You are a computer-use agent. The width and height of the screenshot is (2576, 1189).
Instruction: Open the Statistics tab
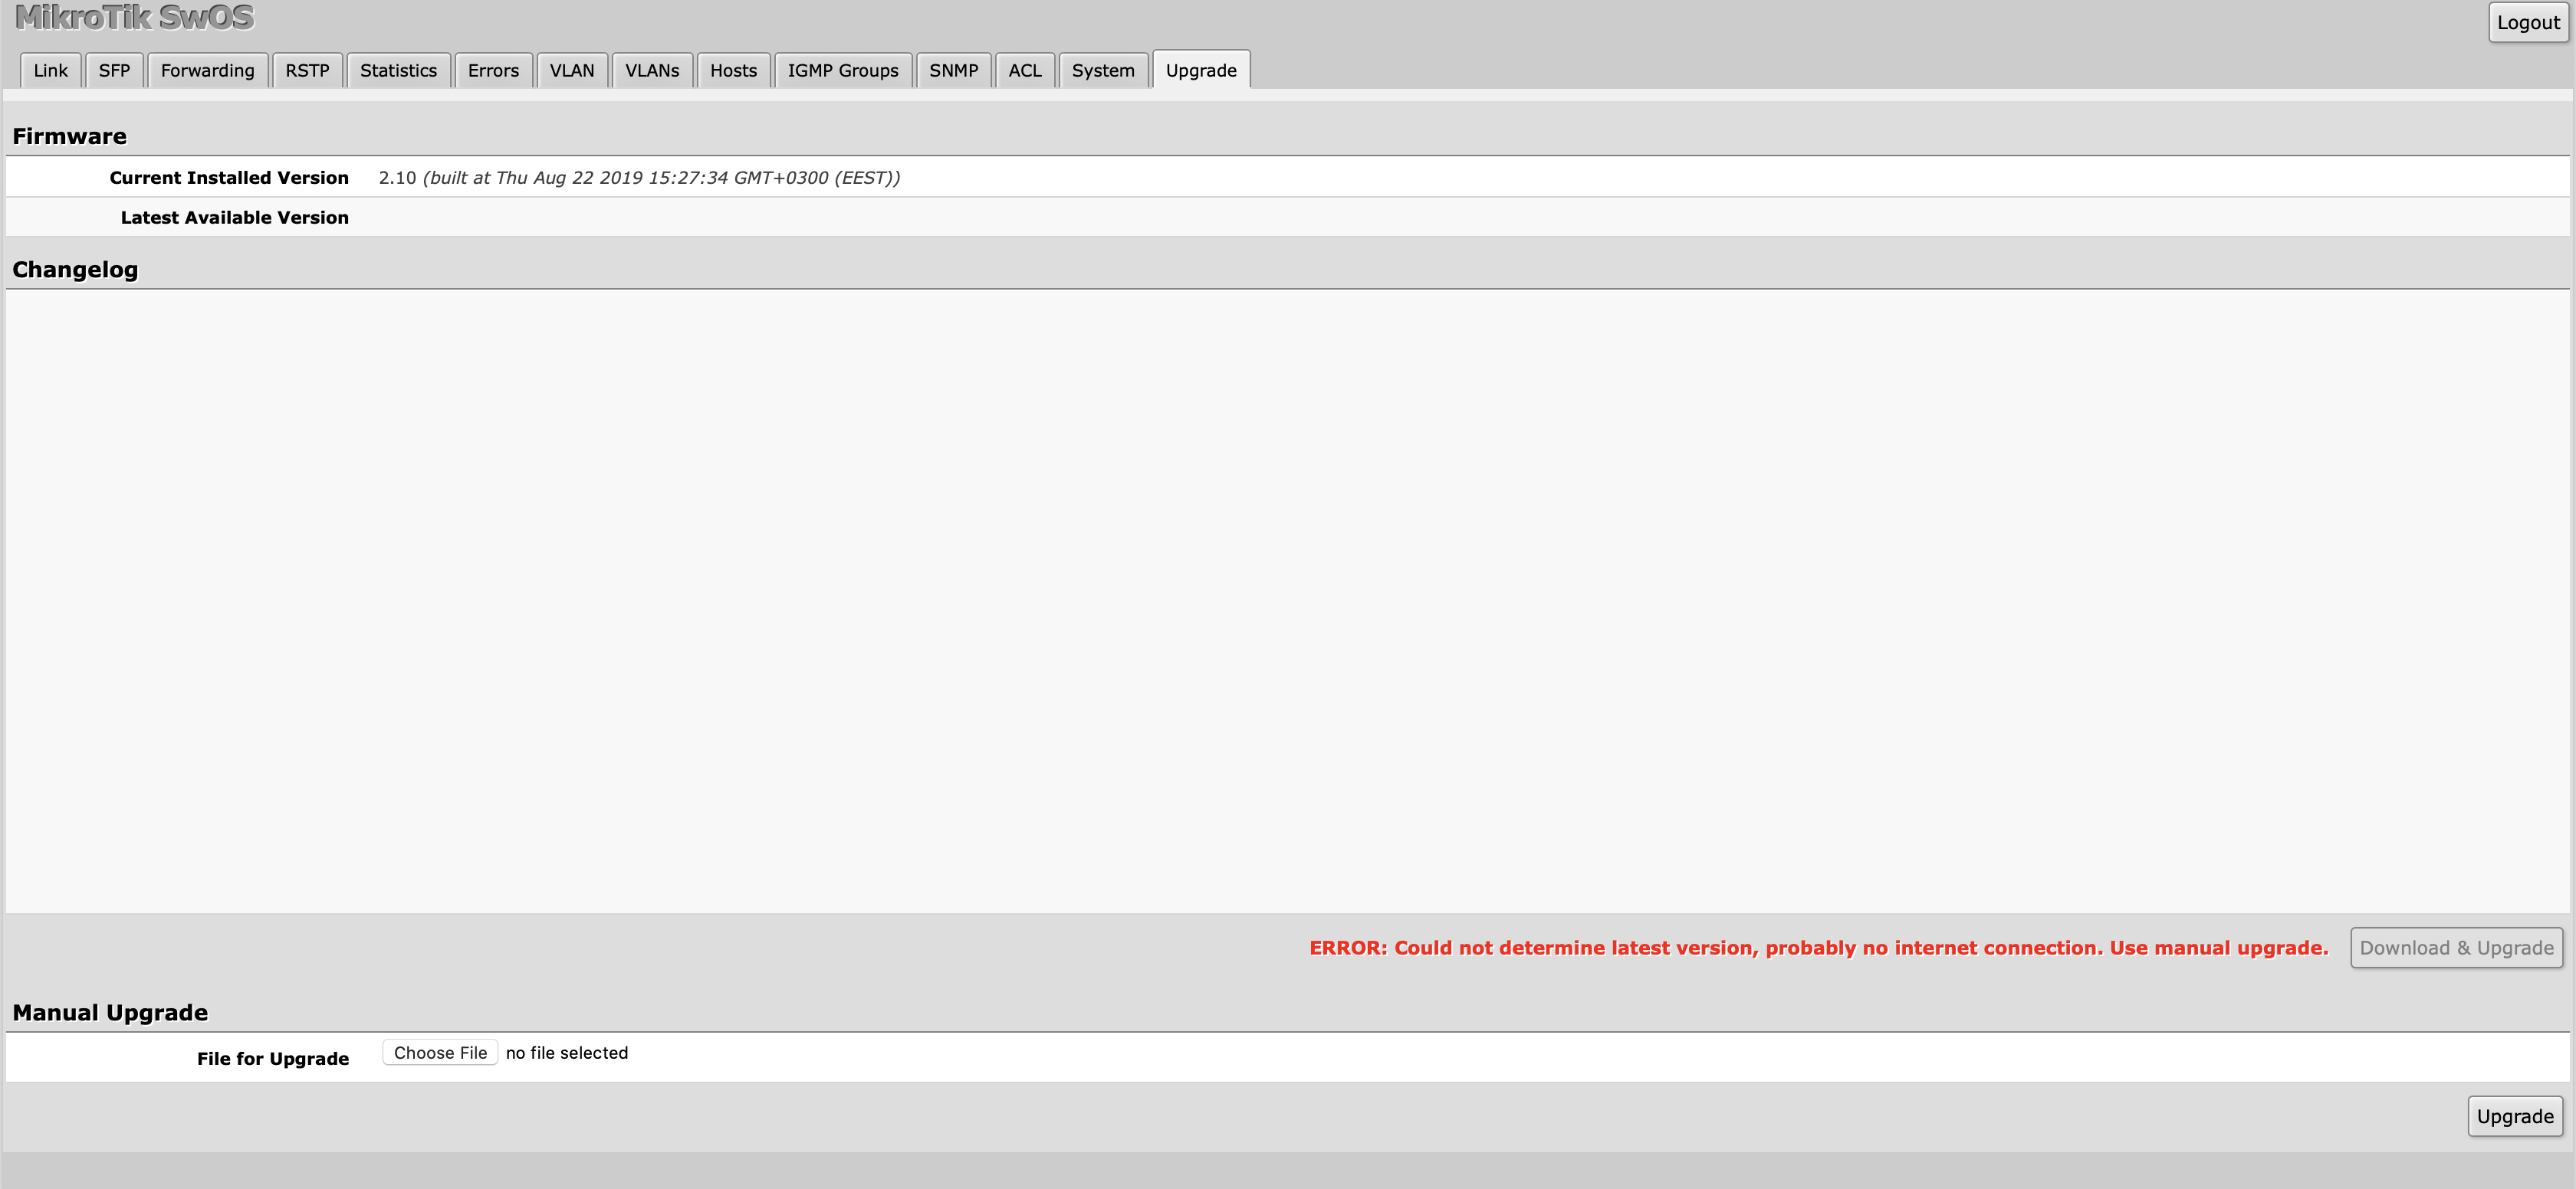coord(398,70)
